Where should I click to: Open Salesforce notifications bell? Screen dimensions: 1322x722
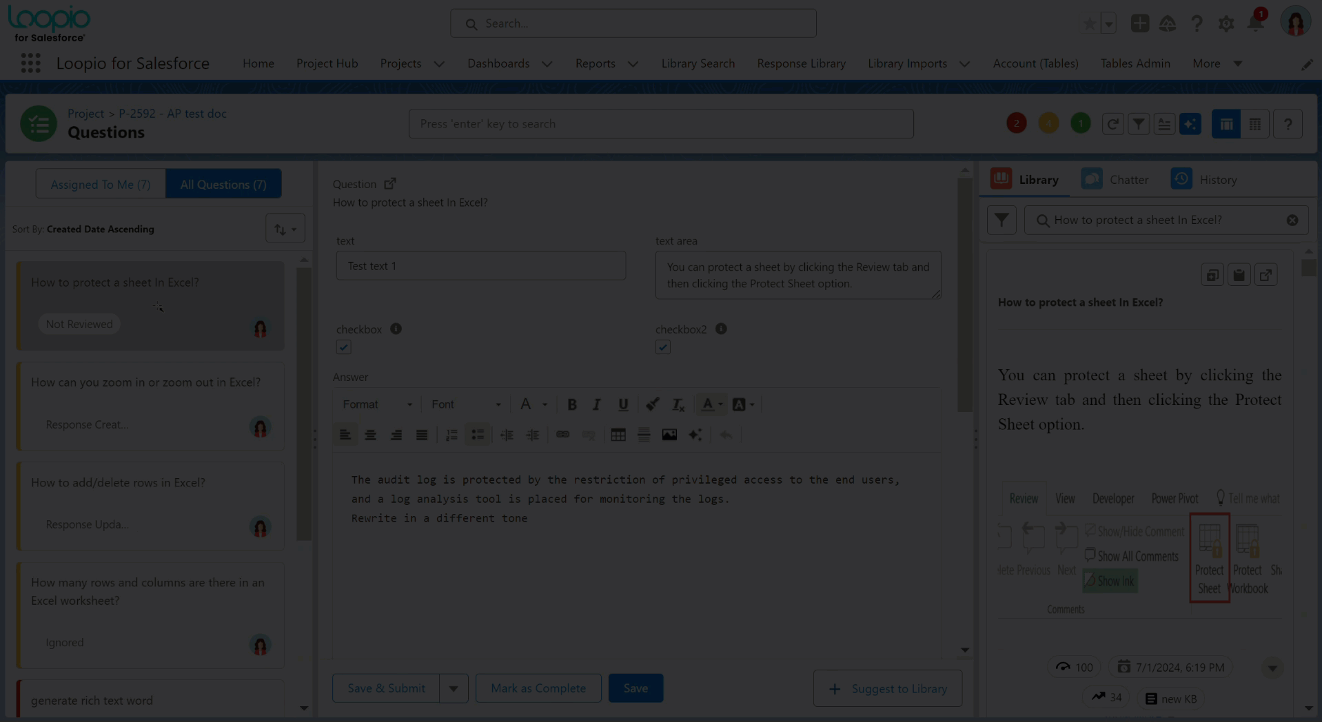point(1255,23)
